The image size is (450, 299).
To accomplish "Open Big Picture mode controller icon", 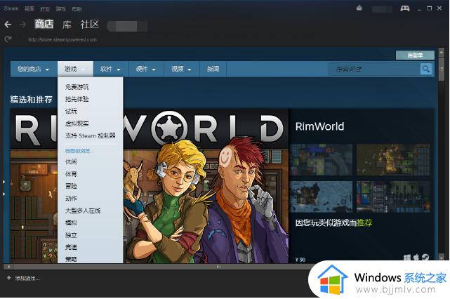I will click(x=405, y=8).
